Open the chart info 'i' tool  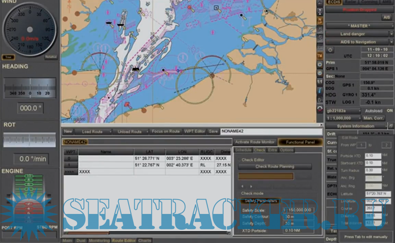[320, 91]
